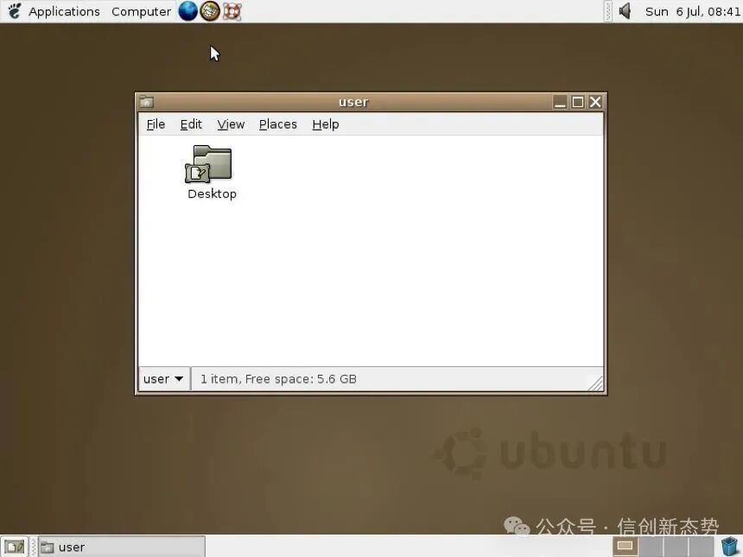Click the 'user' window title text
The width and height of the screenshot is (743, 557).
coord(353,102)
